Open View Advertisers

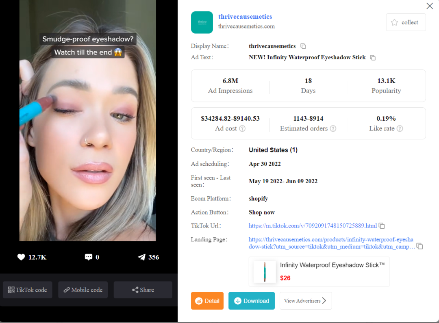pos(305,301)
